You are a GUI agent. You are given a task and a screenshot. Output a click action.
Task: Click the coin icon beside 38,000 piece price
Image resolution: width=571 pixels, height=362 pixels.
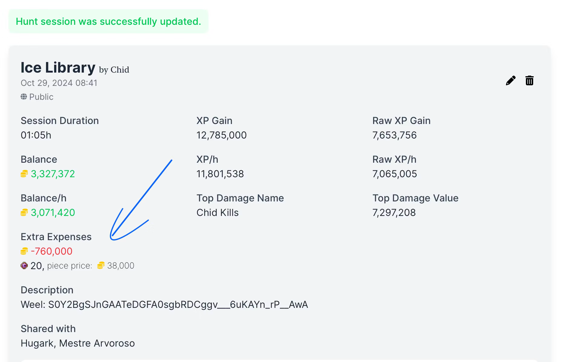(x=101, y=266)
